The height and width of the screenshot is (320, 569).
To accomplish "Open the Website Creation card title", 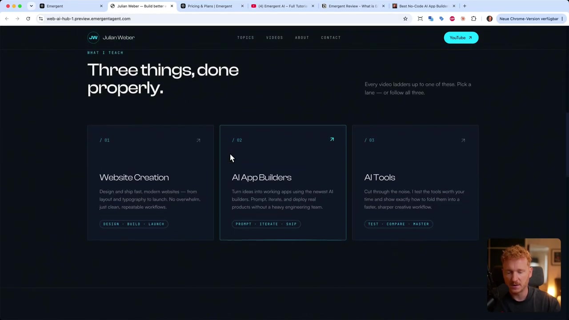I will click(x=134, y=177).
